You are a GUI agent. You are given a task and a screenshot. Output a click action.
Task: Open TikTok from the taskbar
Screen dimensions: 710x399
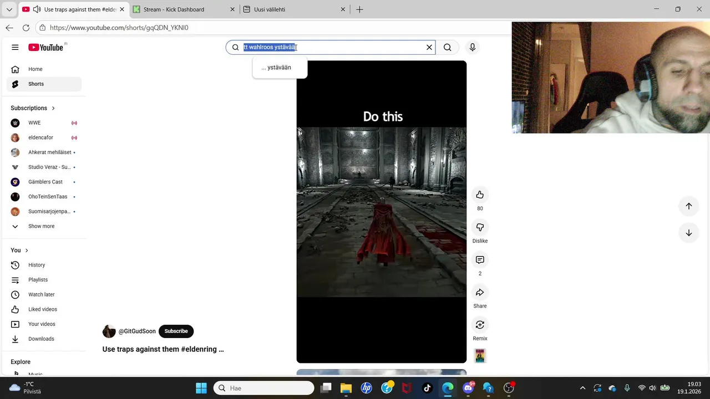[427, 388]
